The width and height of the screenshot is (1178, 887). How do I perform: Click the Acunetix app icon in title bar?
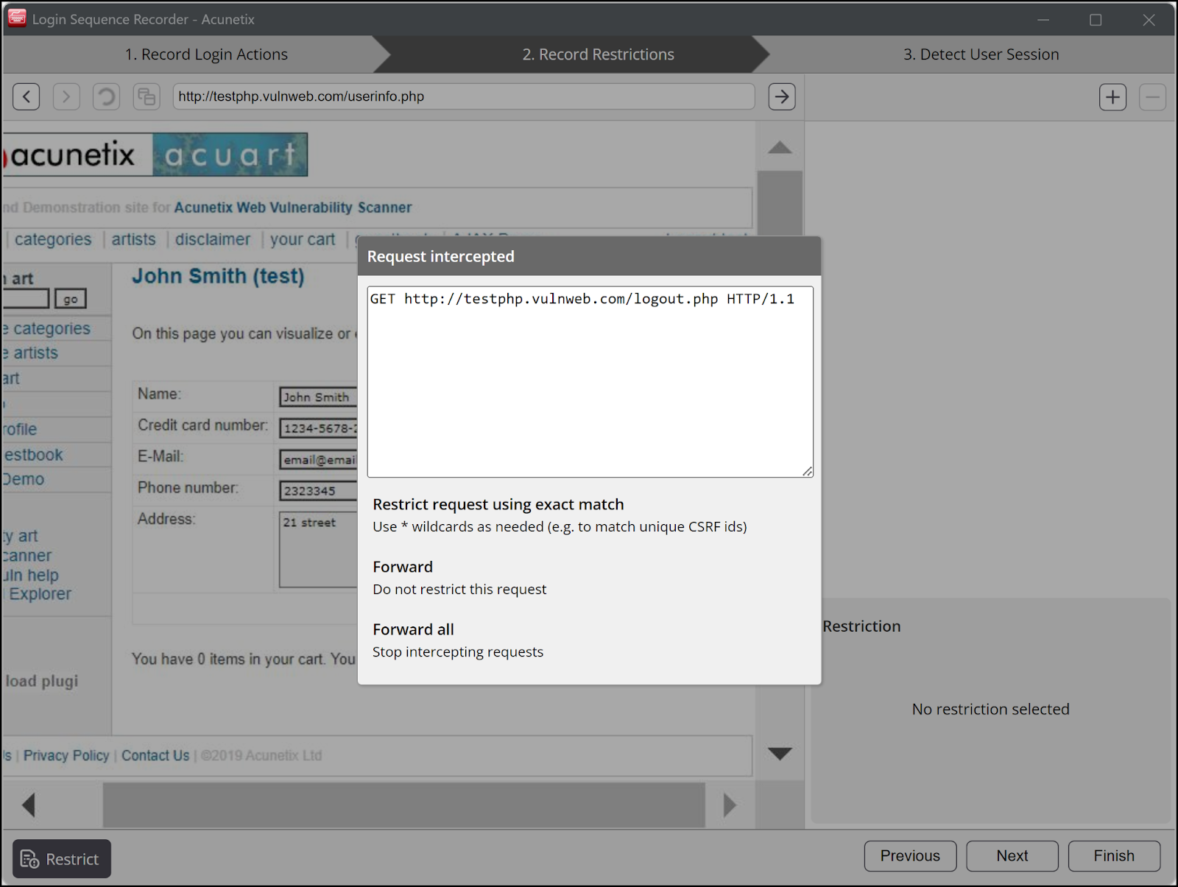click(x=17, y=18)
